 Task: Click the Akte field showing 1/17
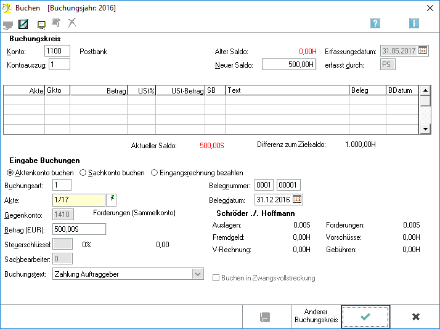point(79,200)
